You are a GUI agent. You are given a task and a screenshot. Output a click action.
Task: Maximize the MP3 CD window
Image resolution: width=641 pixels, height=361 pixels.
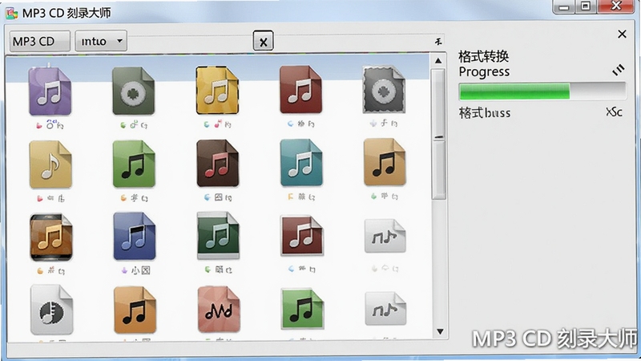click(586, 6)
